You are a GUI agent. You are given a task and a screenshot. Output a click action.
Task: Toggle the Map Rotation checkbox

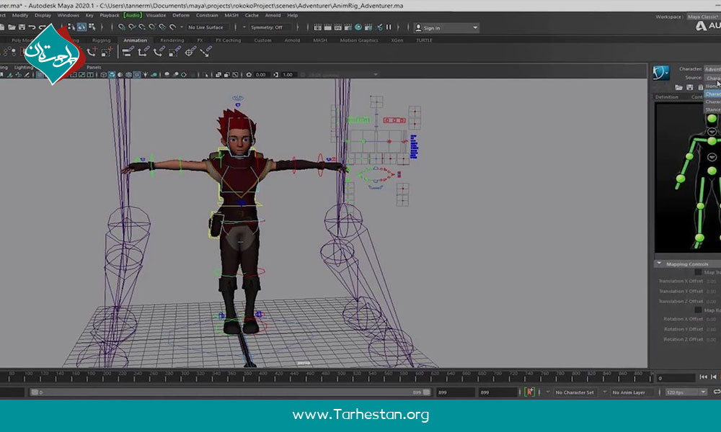[698, 310]
